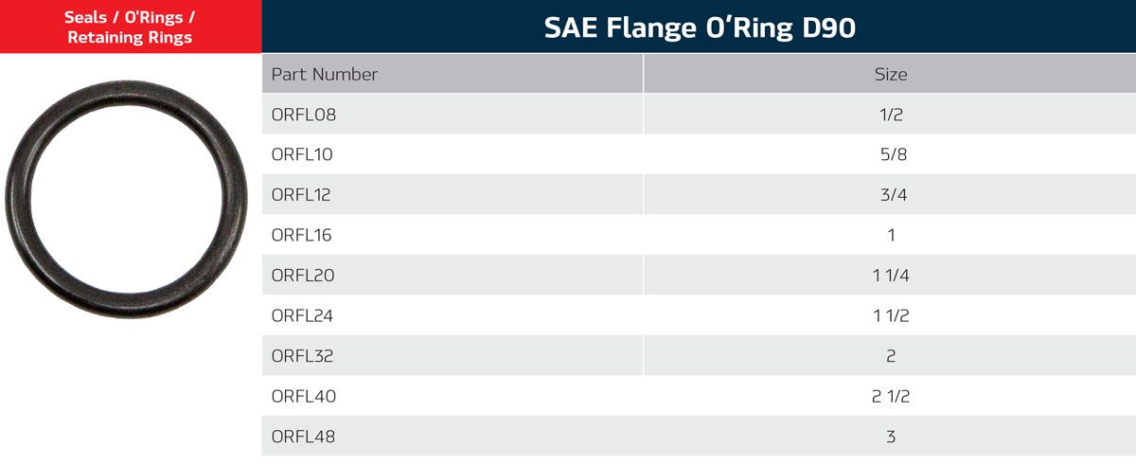Select part number ORFL32
The image size is (1136, 465).
pyautogui.click(x=304, y=356)
